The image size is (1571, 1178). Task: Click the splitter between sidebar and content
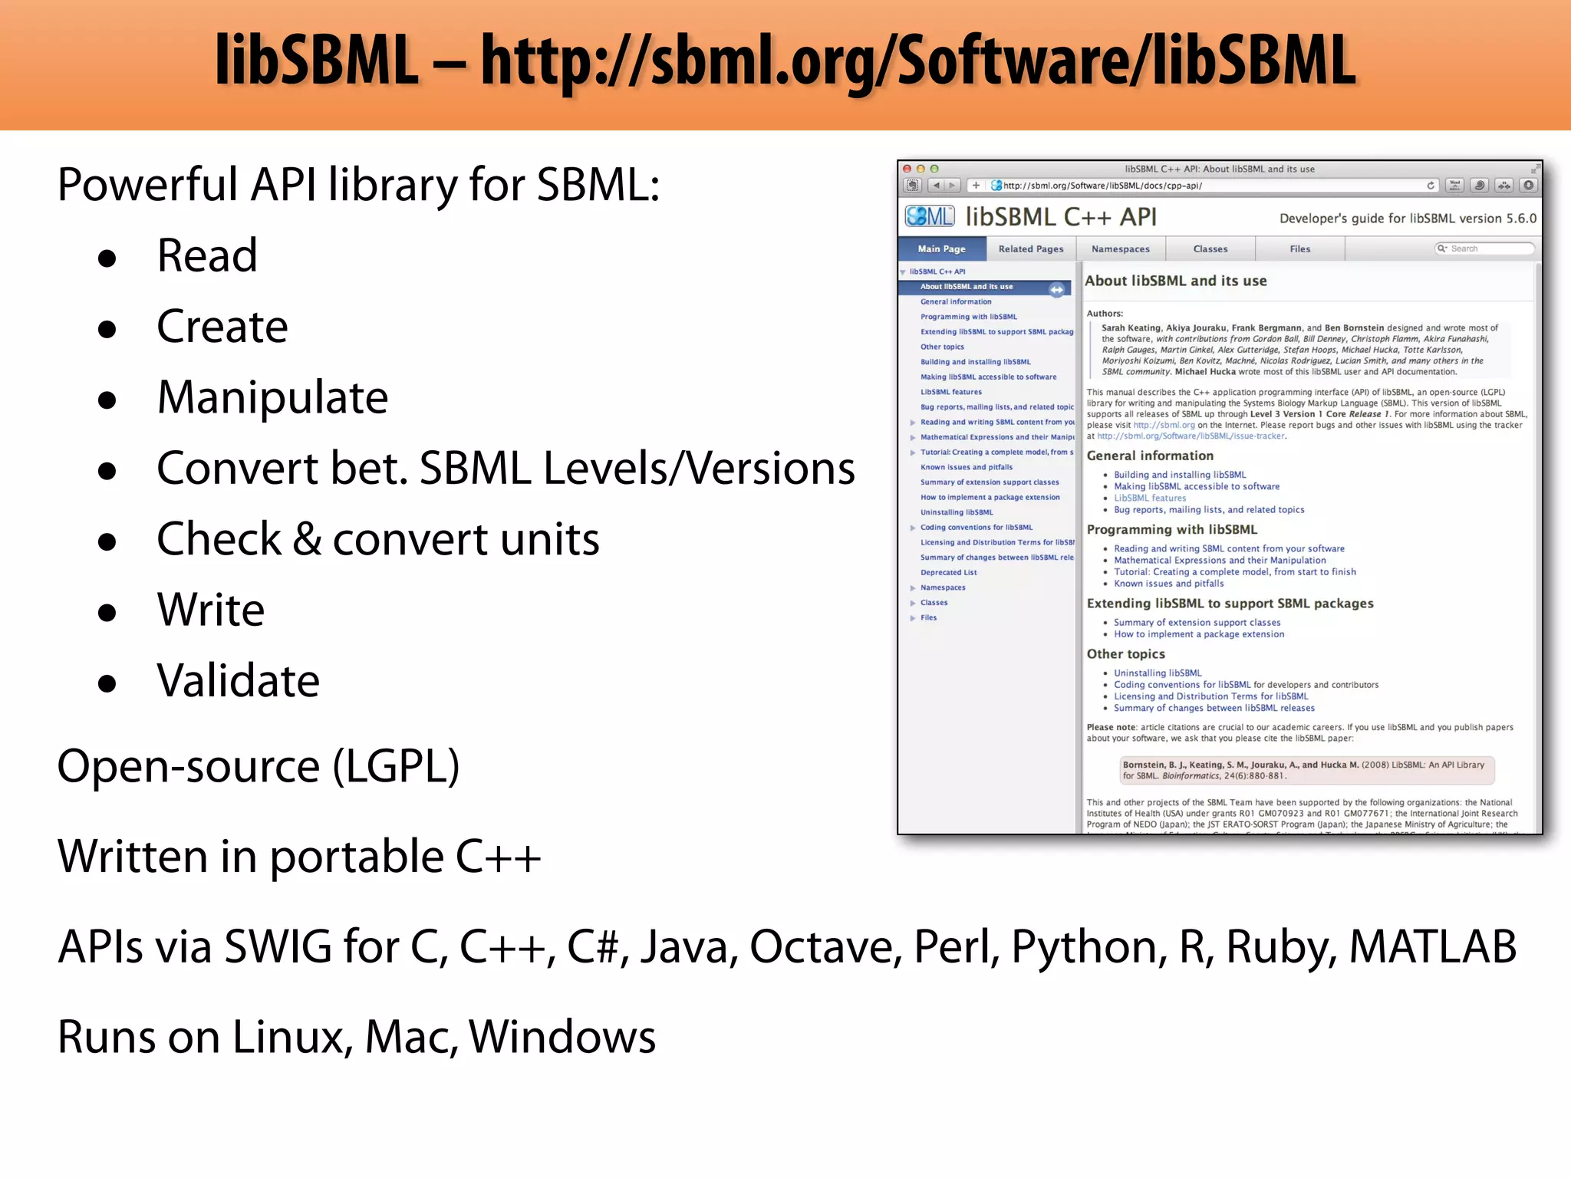point(1079,548)
